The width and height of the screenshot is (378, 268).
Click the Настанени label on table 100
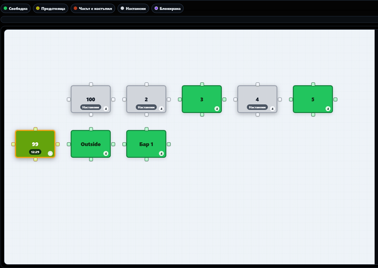tap(91, 107)
